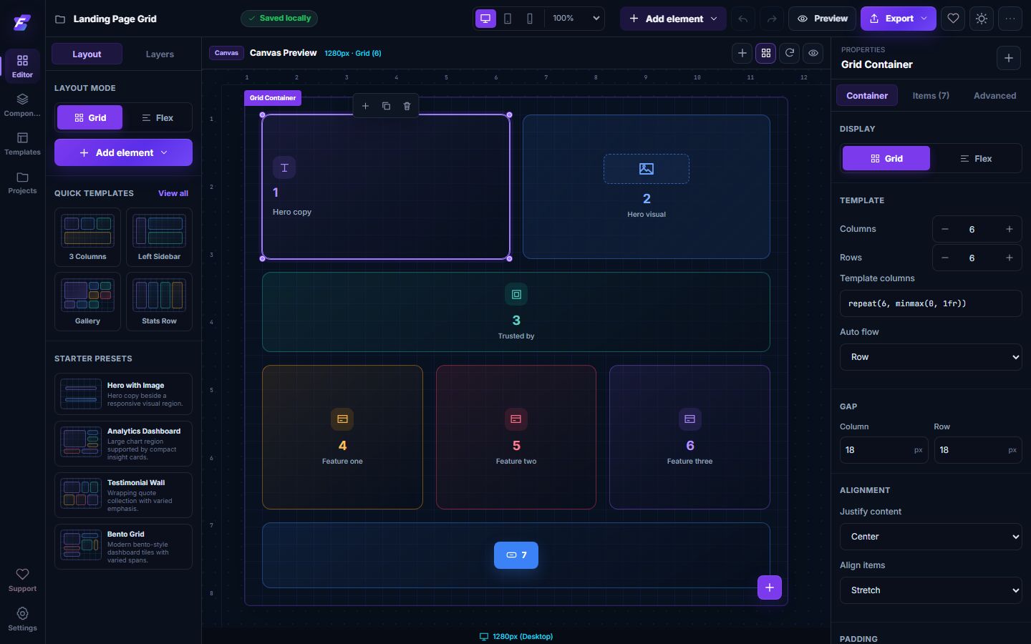Increase Rows count with plus

[1010, 258]
